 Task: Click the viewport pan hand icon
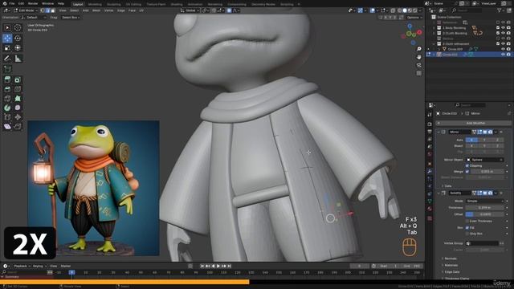[x=419, y=57]
